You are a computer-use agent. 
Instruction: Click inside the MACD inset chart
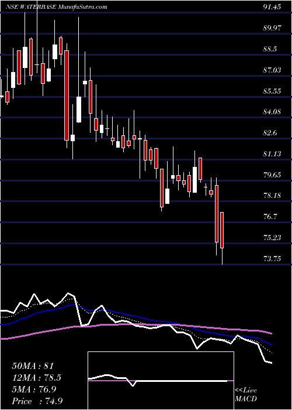pos(161,381)
